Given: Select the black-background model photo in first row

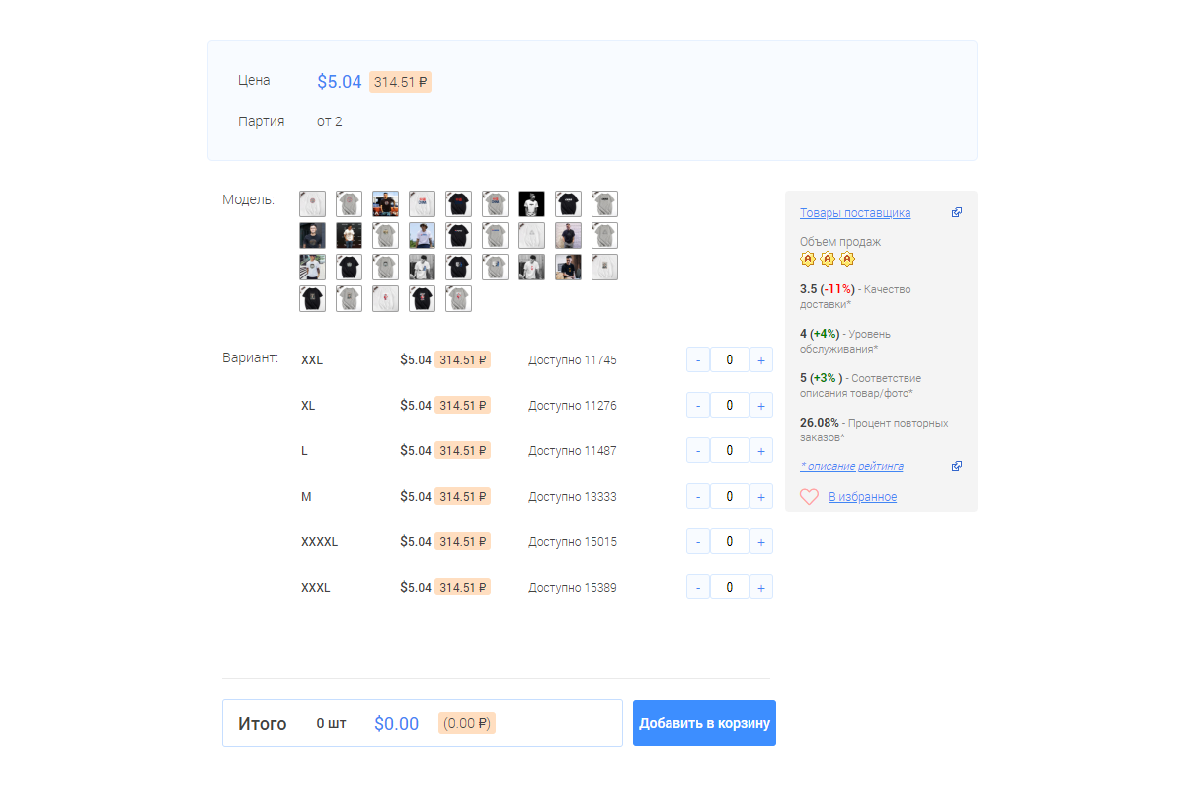Looking at the screenshot, I should (x=531, y=203).
